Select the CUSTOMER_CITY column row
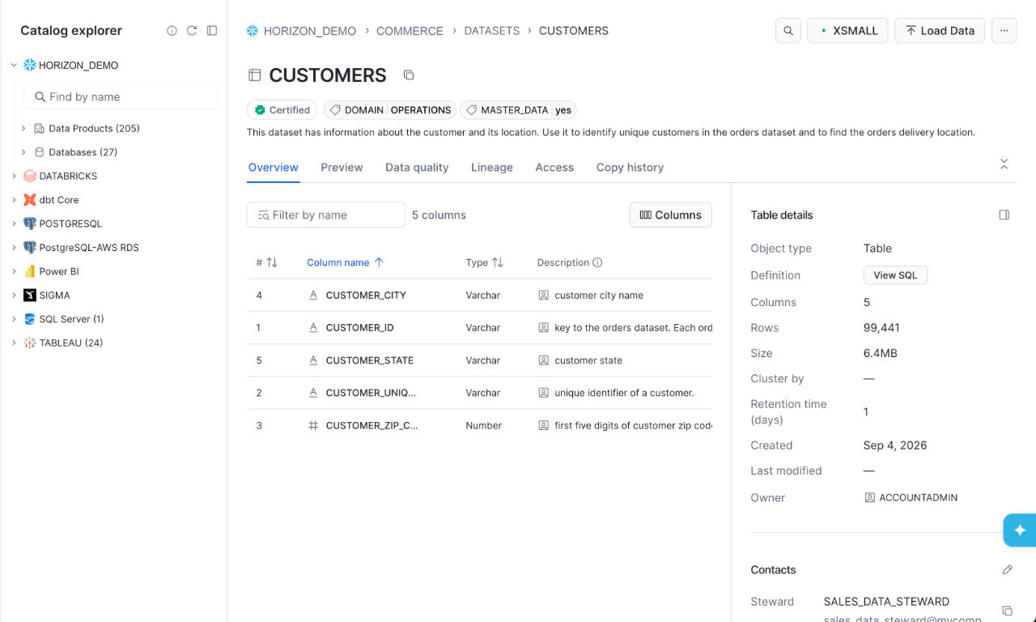 click(479, 296)
